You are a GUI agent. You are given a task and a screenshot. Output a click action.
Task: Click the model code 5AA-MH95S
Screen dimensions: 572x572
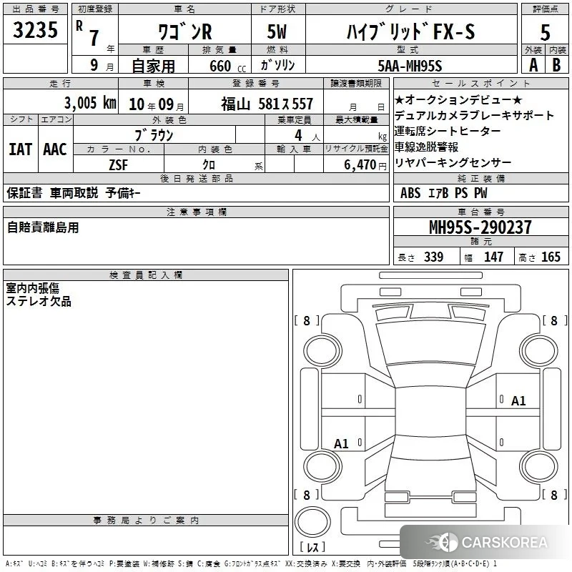410,66
